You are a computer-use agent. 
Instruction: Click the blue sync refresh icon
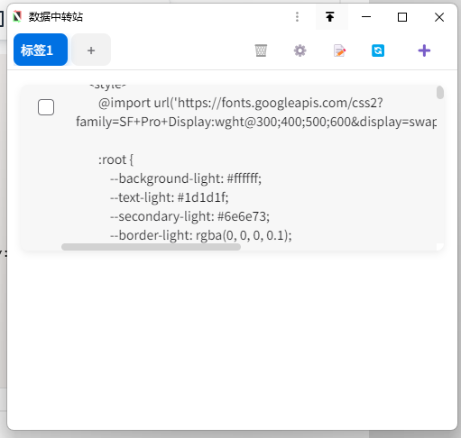point(378,50)
